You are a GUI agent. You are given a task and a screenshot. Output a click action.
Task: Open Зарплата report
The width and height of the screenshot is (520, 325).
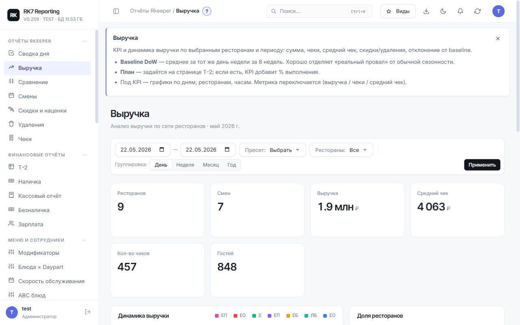[48, 224]
